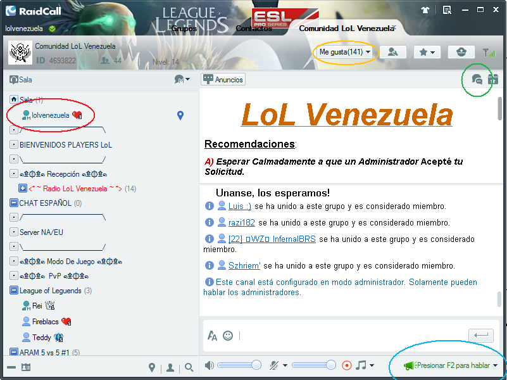Collapse the ARAM 5 vs 5 #1 channel
The image size is (507, 380).
tap(13, 351)
